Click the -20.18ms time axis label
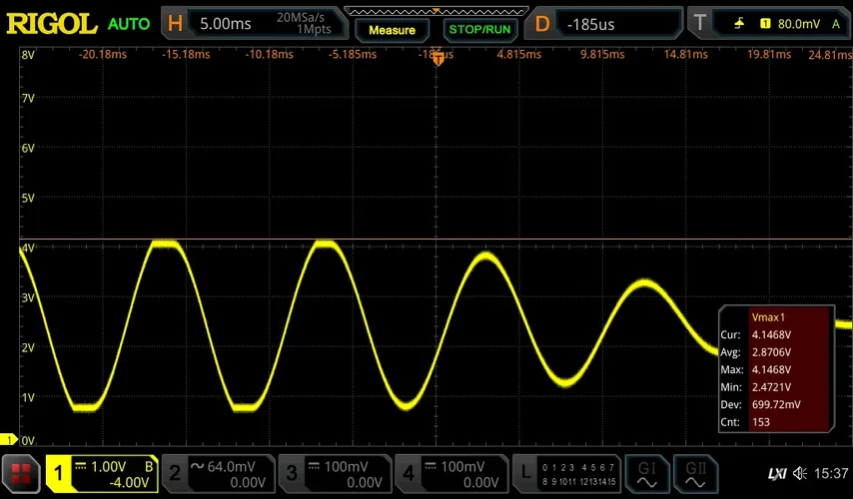853x499 pixels. coord(102,54)
